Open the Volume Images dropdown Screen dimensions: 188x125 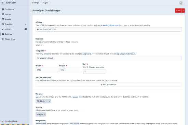pyautogui.click(x=41, y=114)
